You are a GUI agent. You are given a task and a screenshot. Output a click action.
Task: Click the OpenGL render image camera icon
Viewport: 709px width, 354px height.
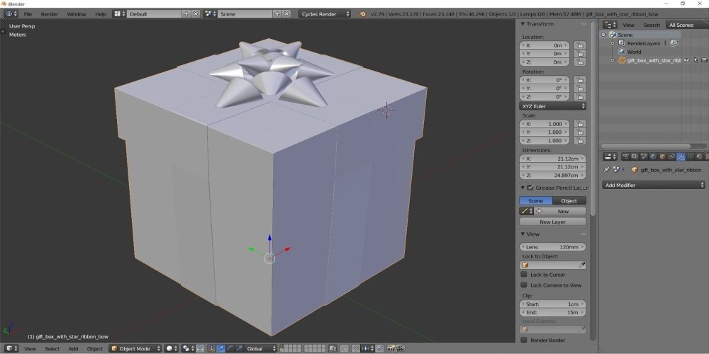point(390,348)
